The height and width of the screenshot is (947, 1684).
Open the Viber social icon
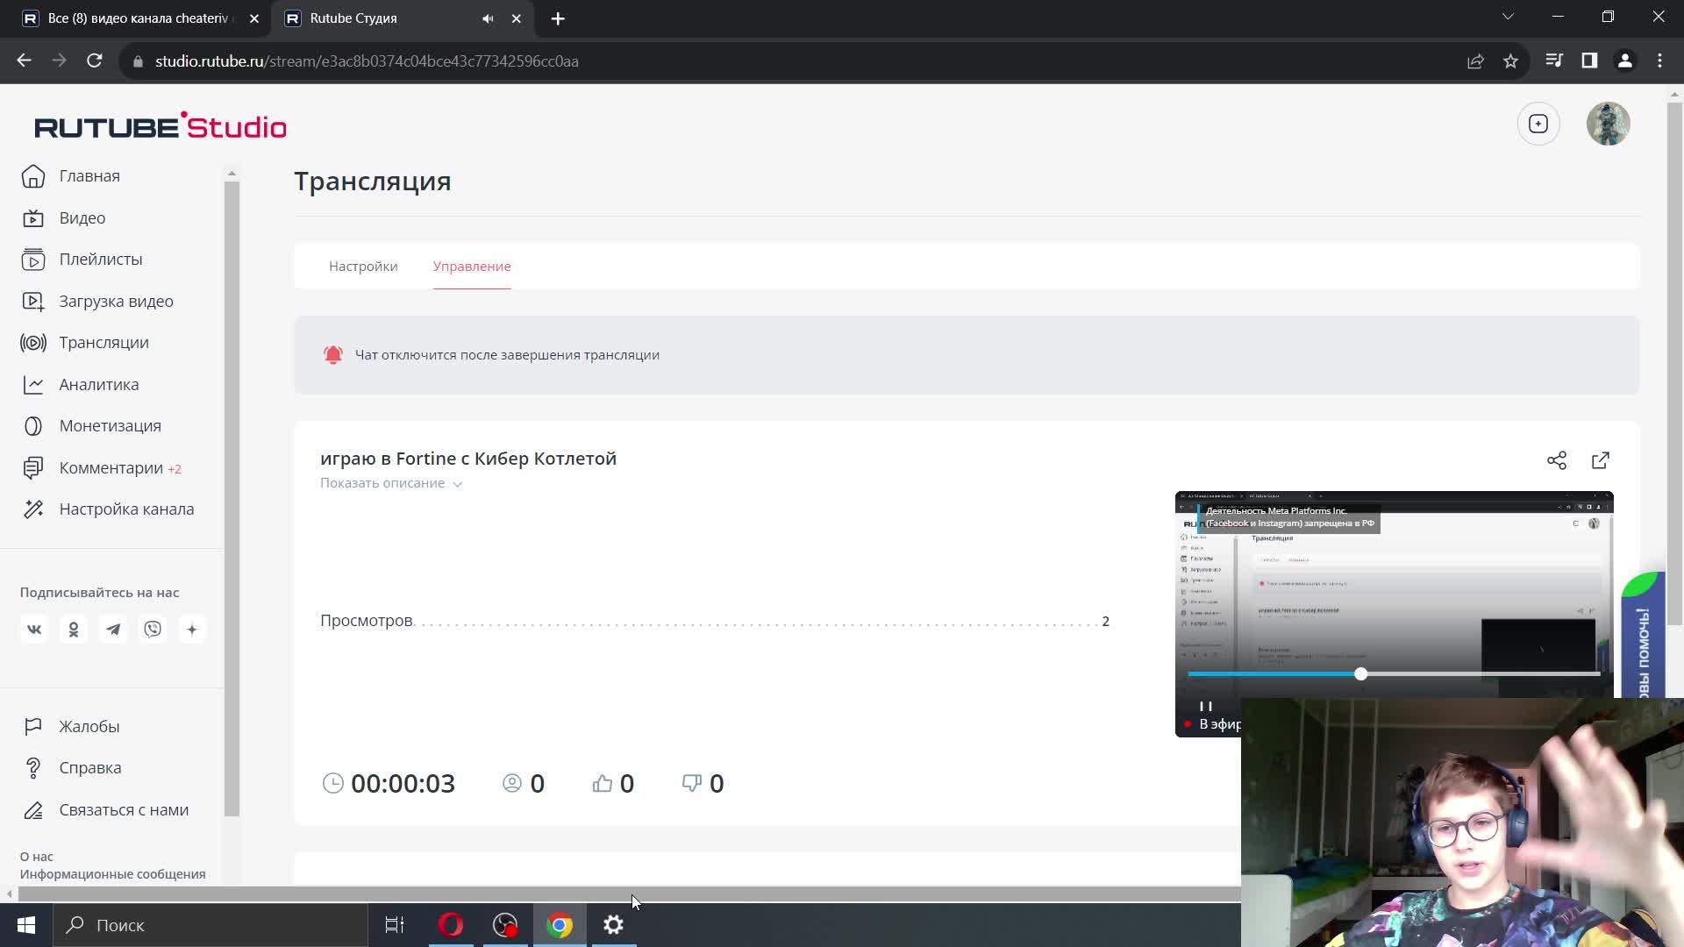coord(153,630)
